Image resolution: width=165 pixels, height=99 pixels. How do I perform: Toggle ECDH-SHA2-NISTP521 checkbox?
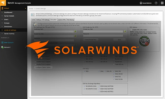pyautogui.click(x=99, y=91)
